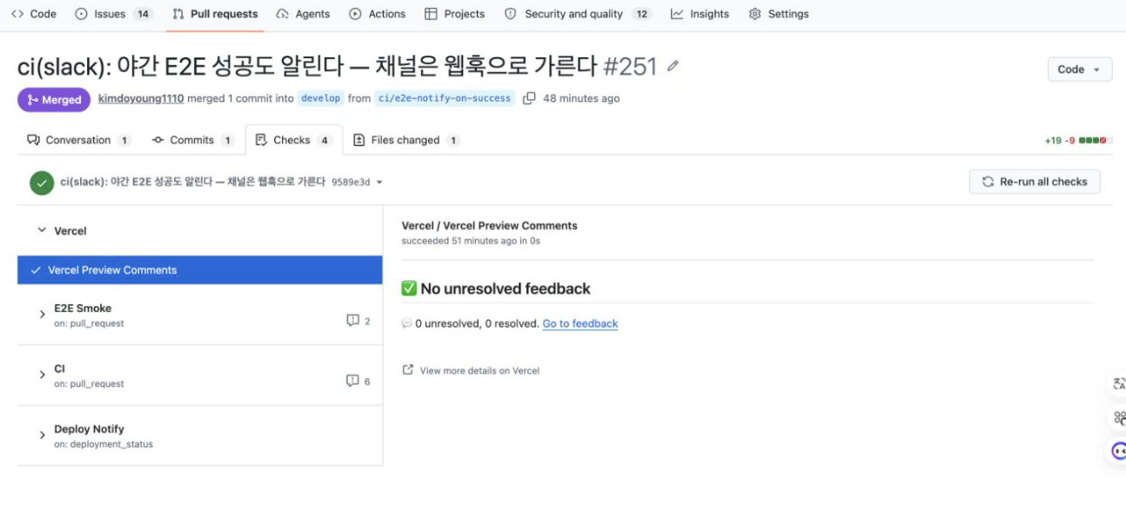
Task: Click the Vercel / Vercel Preview Comments heading
Action: 489,225
